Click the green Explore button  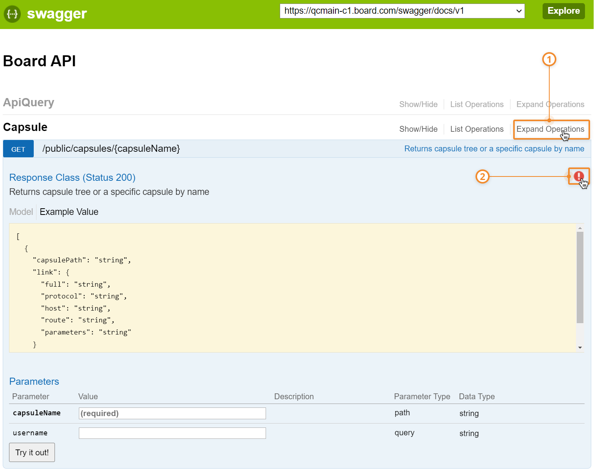point(563,11)
